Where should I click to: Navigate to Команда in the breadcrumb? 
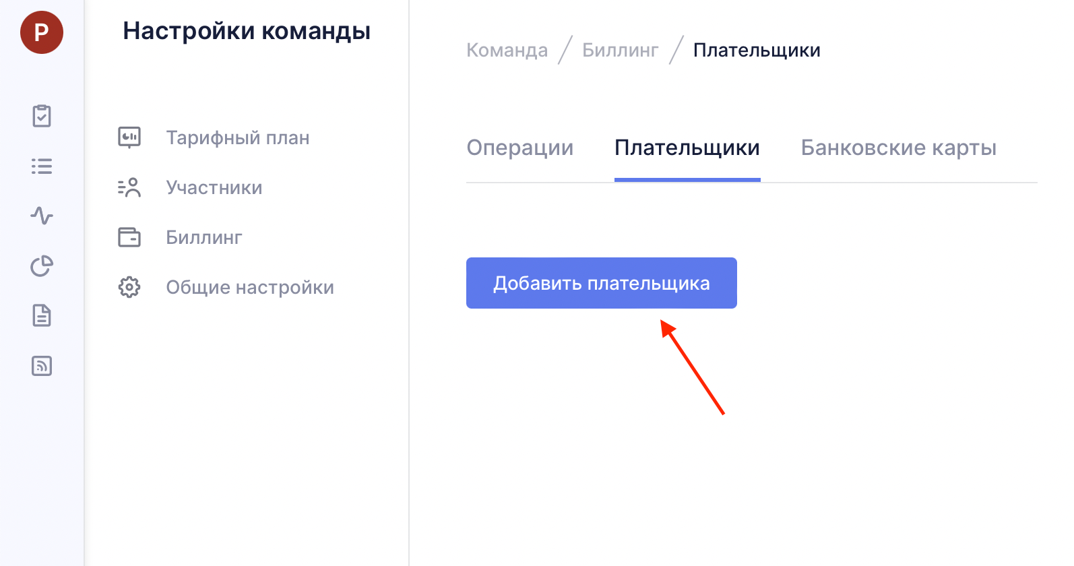coord(507,51)
